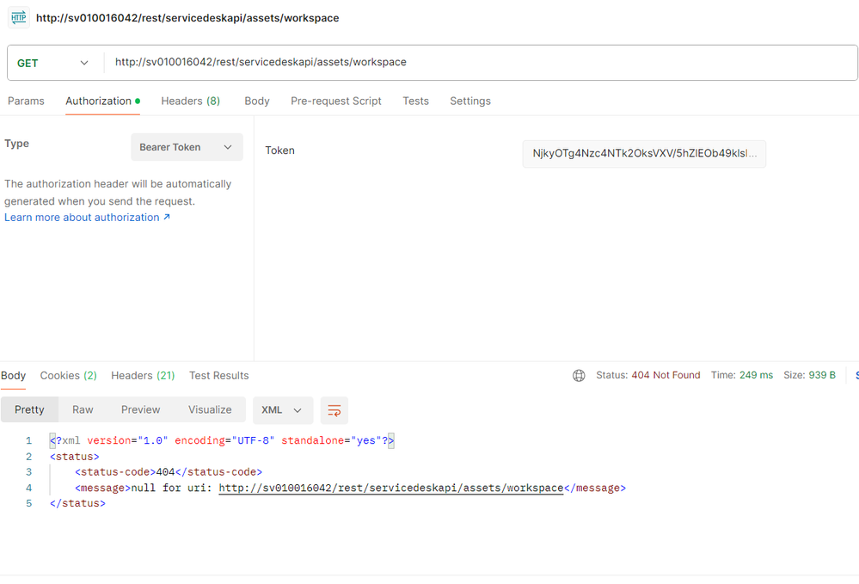The width and height of the screenshot is (859, 584).
Task: Click the request title at top
Action: pyautogui.click(x=187, y=18)
